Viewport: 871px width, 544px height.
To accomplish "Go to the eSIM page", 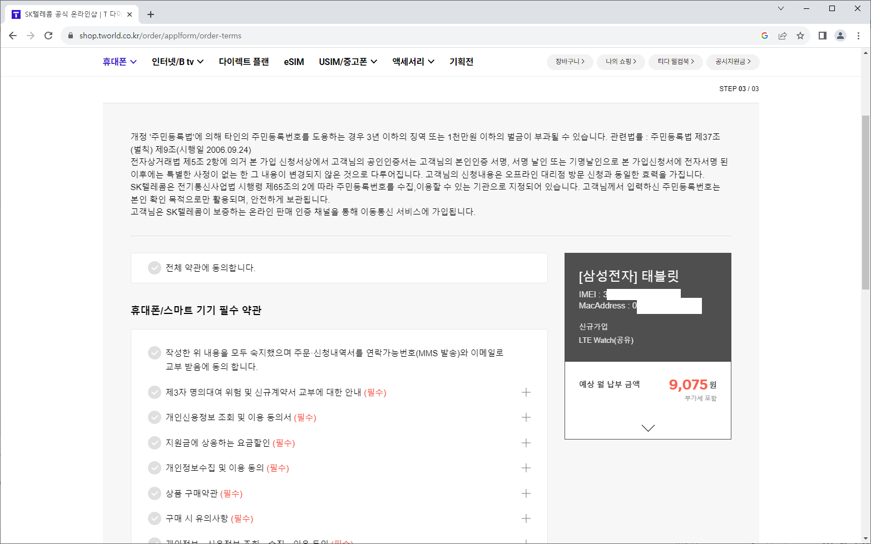I will [x=294, y=62].
